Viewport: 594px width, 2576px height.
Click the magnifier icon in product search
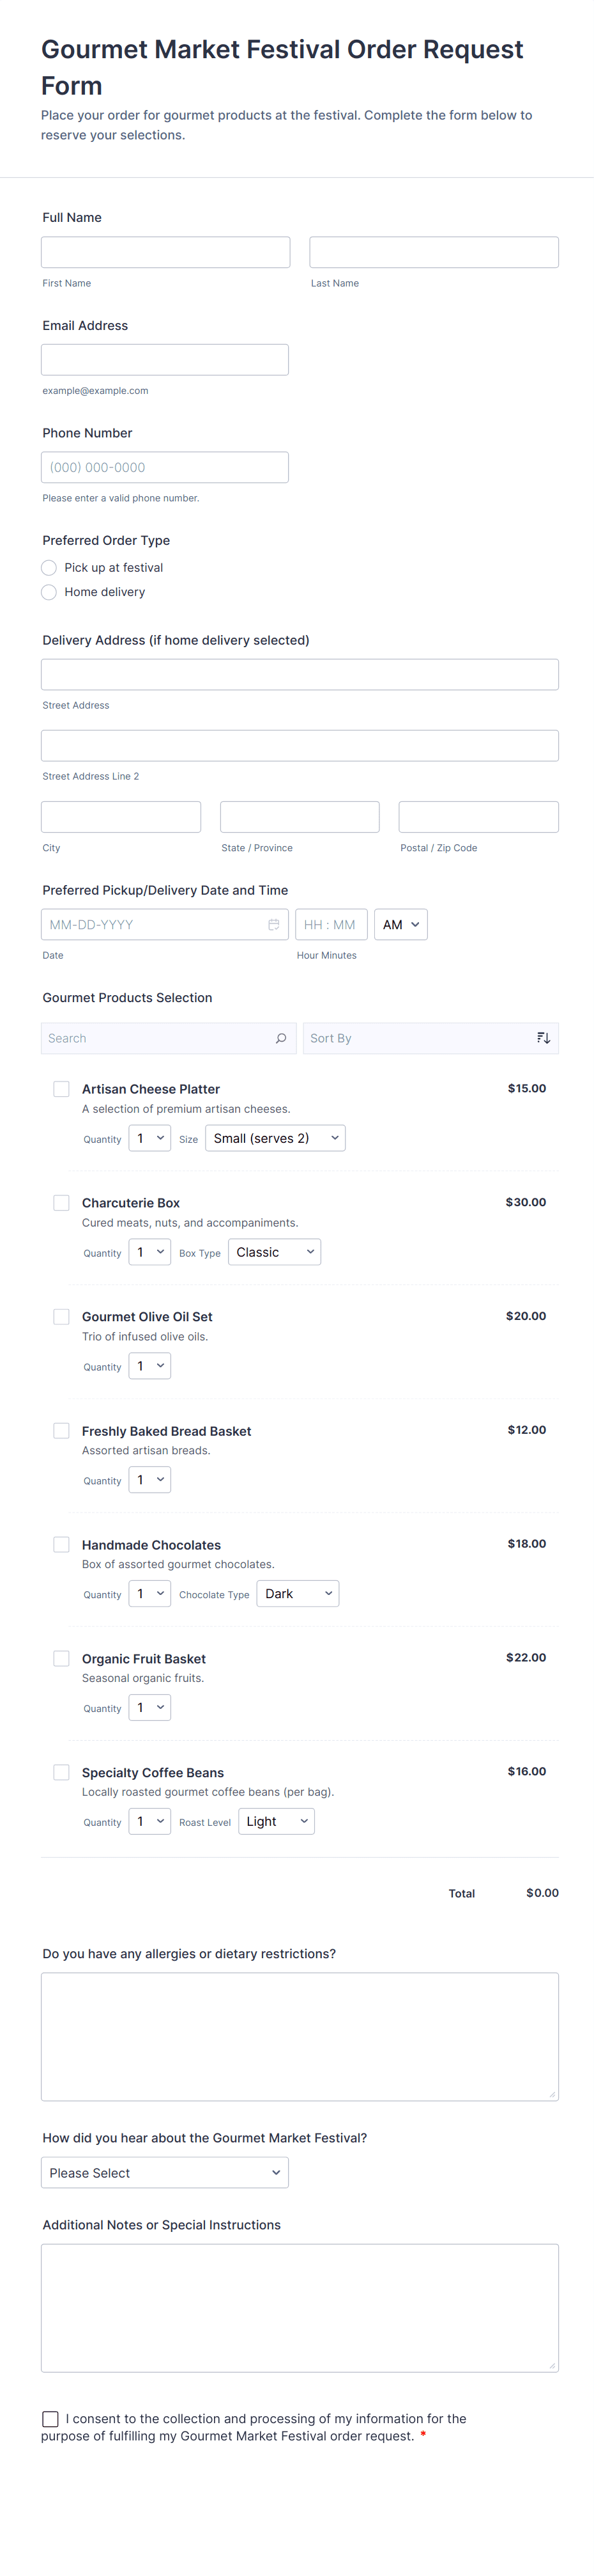pos(280,1038)
